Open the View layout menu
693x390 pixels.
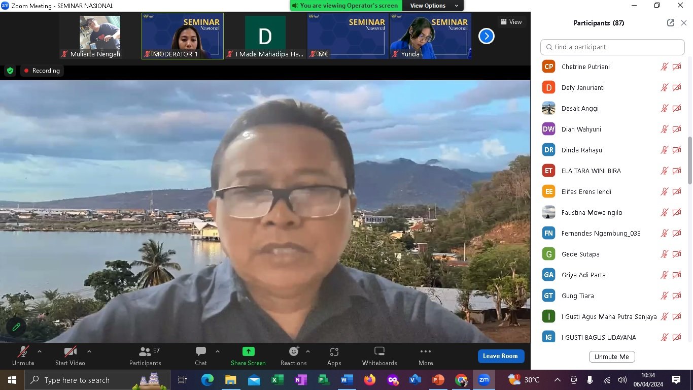click(511, 22)
